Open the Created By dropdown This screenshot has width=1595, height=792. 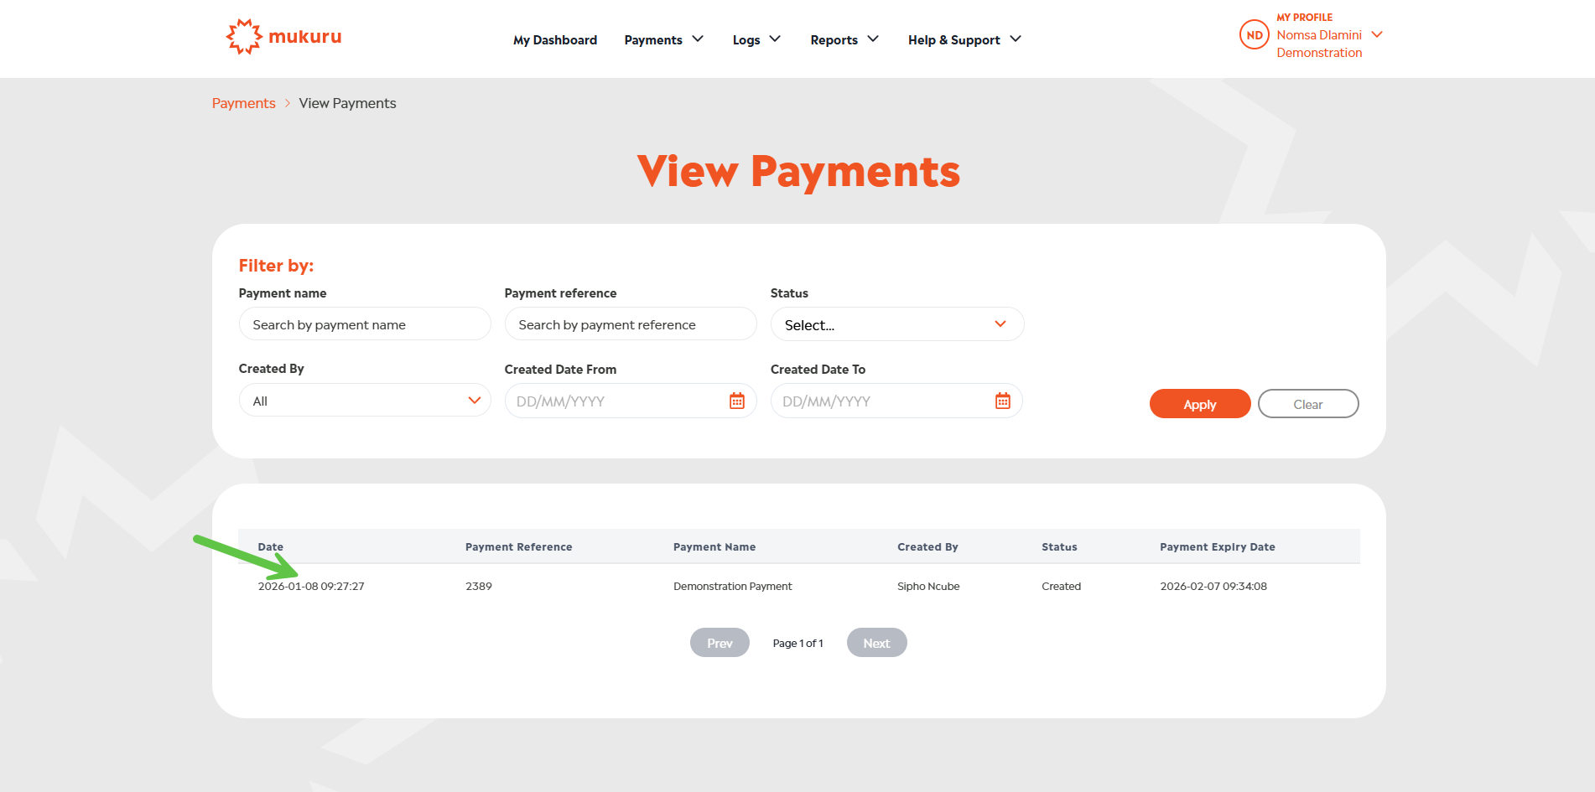pos(364,401)
